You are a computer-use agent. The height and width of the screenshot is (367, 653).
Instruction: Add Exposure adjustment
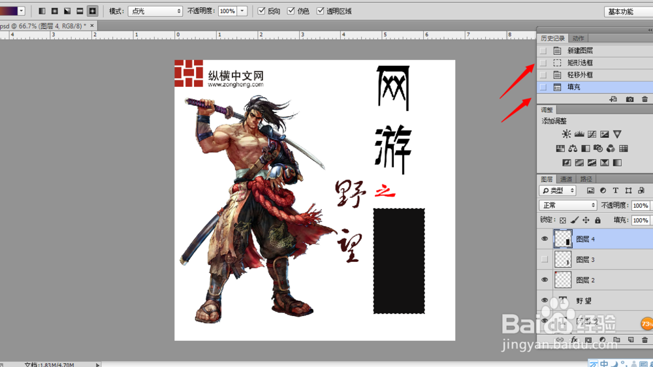604,134
